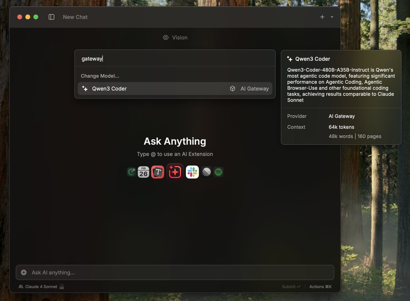Click the plus icon for new chat
410x301 pixels.
coord(322,17)
